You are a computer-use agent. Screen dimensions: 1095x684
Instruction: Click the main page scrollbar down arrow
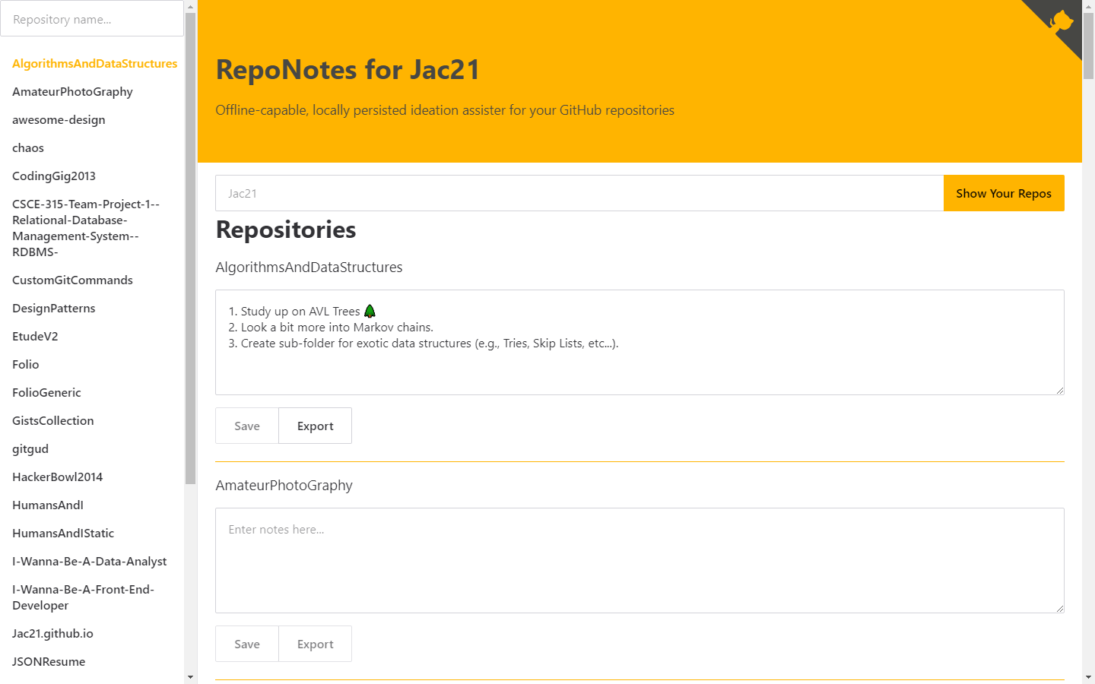pyautogui.click(x=1088, y=677)
